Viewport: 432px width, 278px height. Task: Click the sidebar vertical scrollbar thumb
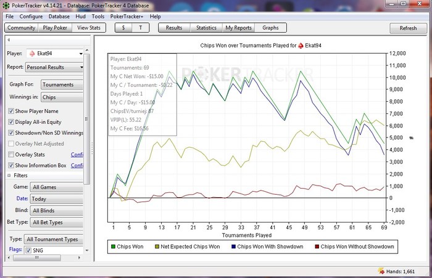point(87,119)
